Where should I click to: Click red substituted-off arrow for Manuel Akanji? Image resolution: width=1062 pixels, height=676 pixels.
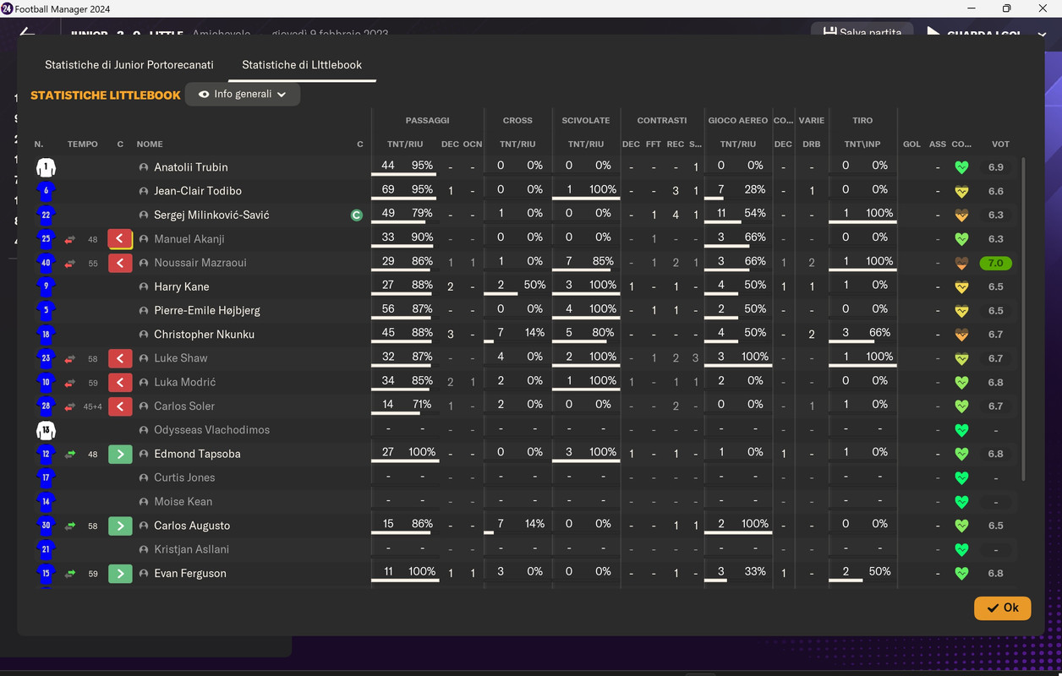(120, 239)
